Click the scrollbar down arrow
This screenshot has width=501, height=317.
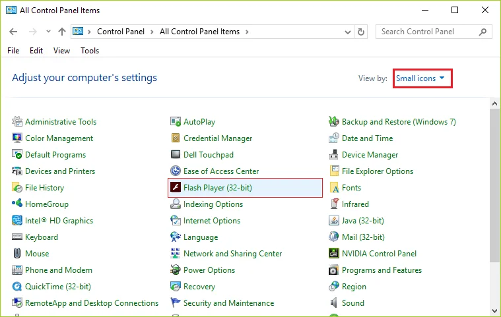pyautogui.click(x=494, y=311)
